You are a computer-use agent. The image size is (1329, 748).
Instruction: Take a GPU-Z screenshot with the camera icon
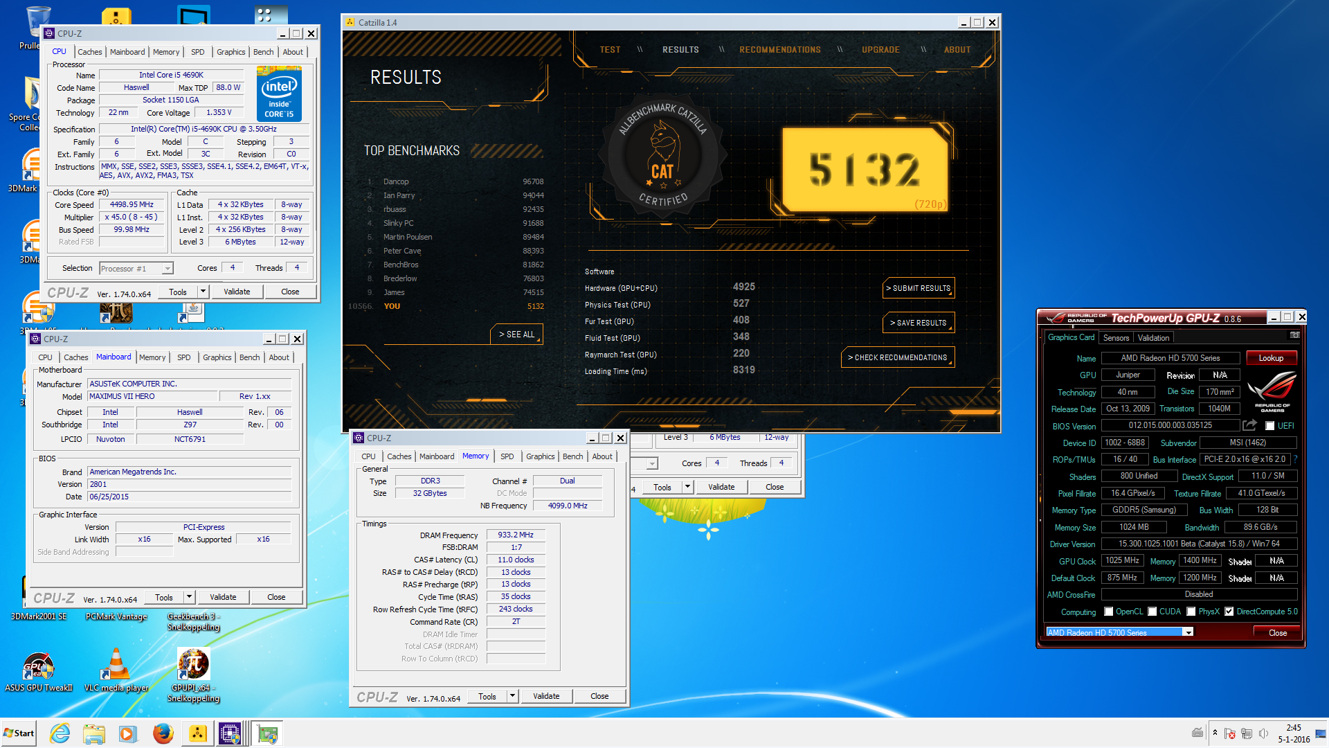[1294, 335]
